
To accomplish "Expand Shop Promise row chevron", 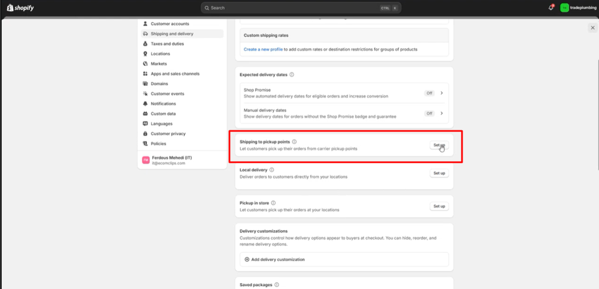I will click(x=442, y=93).
